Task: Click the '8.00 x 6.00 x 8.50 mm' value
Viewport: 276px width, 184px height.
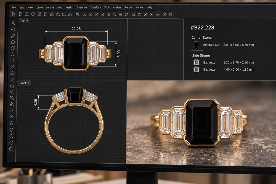Action: 238,45
